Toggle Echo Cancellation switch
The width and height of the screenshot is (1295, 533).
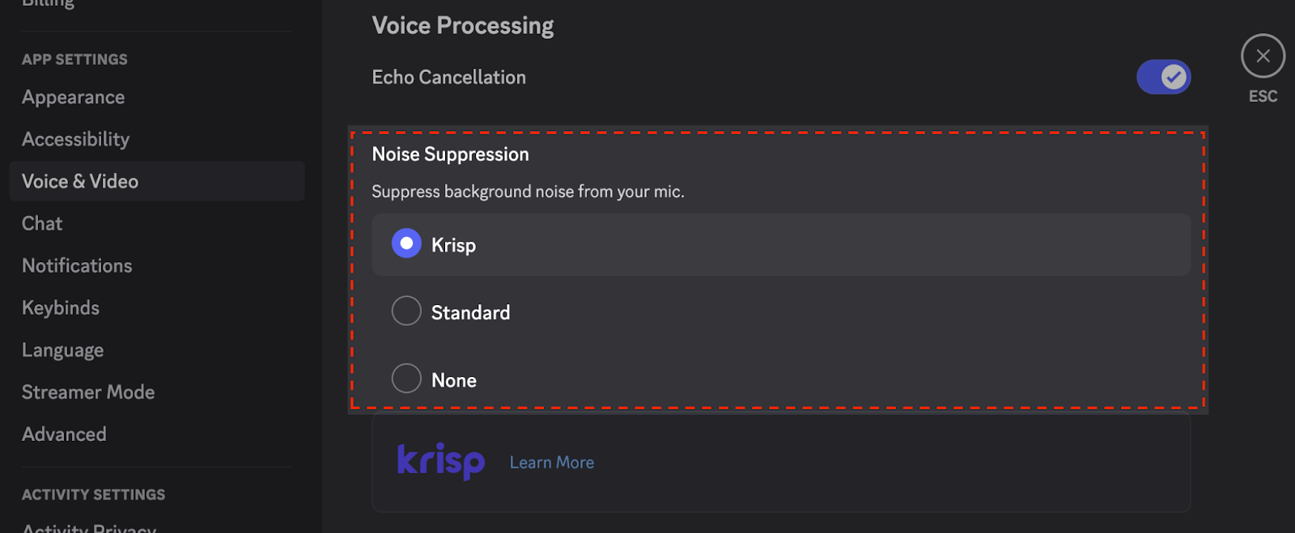click(1163, 77)
